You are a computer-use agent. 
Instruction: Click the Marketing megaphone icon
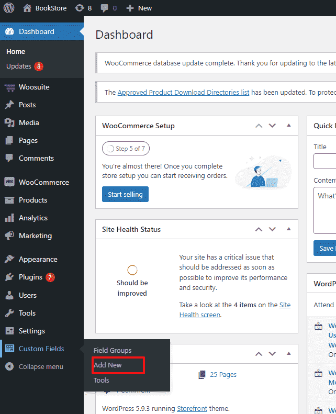[x=9, y=236]
